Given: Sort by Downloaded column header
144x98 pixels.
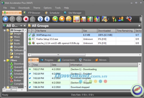Looking at the screenshot, I should [x=107, y=31].
